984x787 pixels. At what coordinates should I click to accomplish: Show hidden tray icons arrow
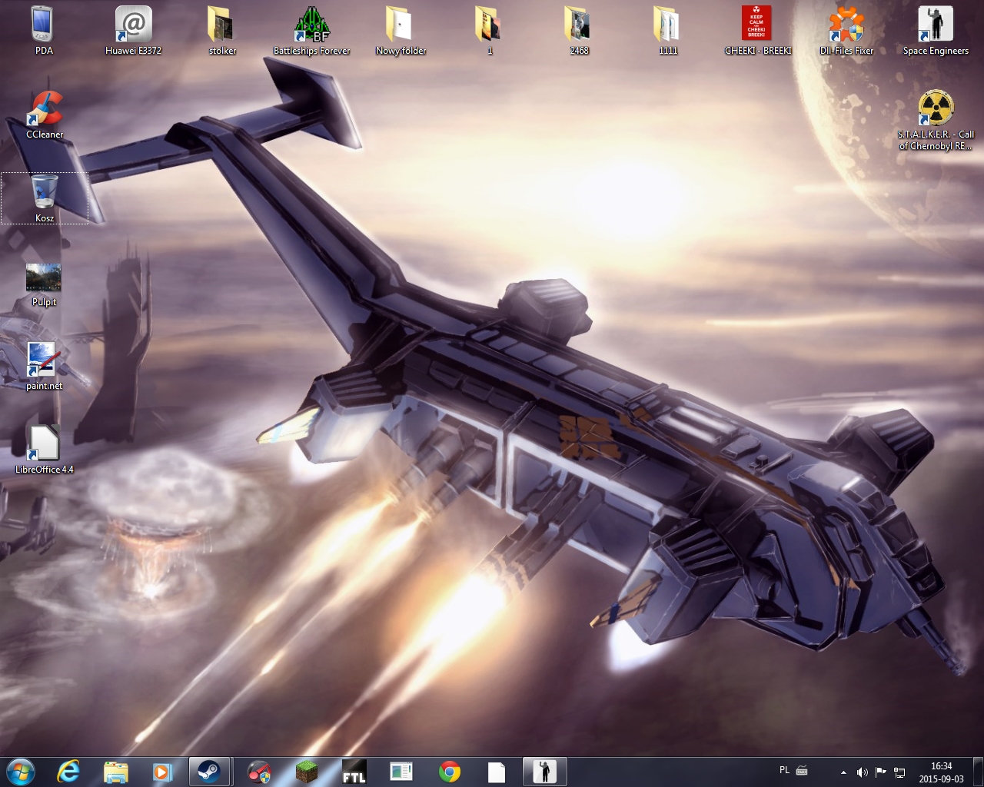[x=843, y=772]
